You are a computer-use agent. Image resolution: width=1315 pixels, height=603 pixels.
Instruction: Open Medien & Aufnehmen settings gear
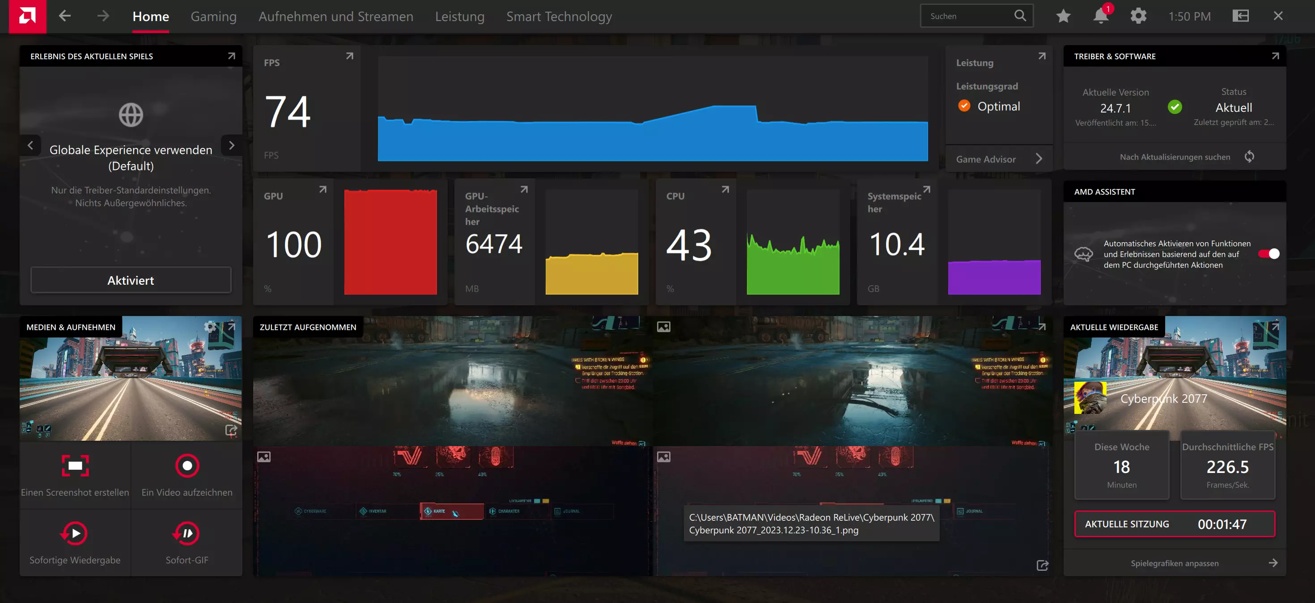pos(210,326)
